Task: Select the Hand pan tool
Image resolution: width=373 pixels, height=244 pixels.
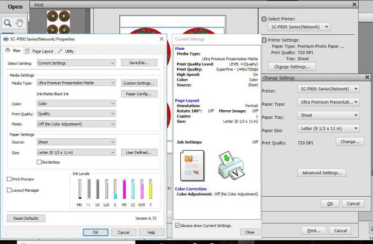Action: (19, 22)
